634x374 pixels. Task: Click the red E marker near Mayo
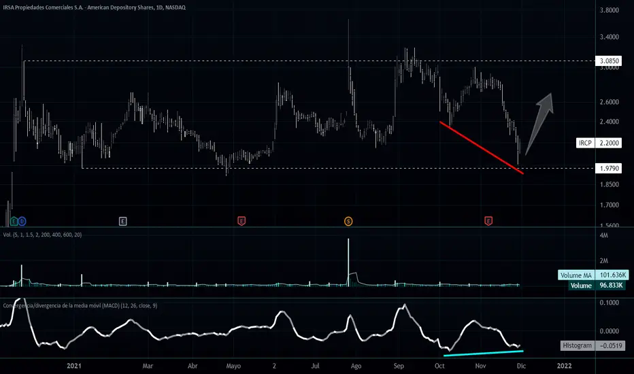241,220
